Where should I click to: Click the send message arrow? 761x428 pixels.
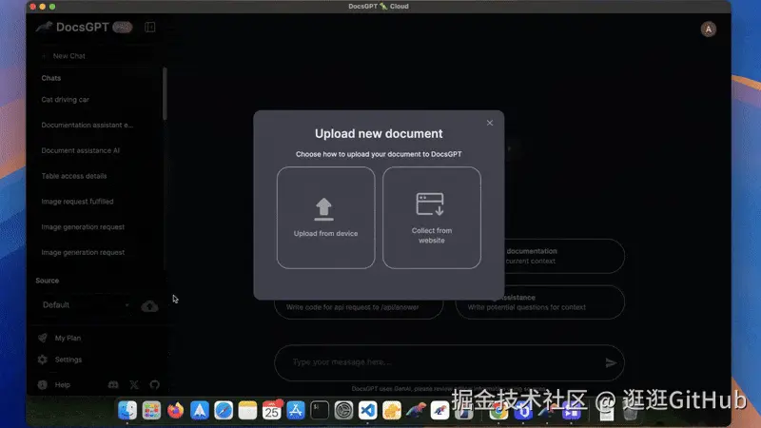pos(611,362)
